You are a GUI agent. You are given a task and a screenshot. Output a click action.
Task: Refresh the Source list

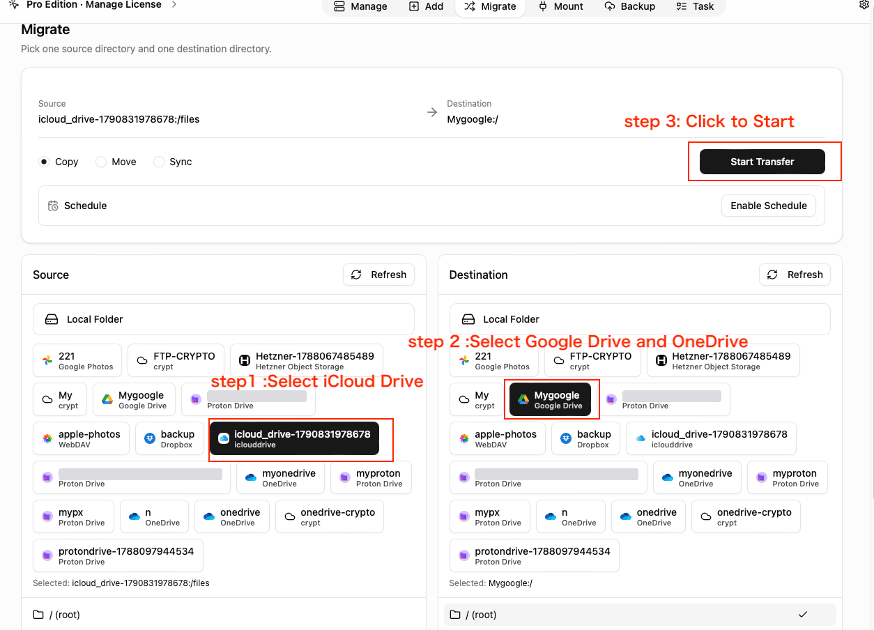point(378,275)
